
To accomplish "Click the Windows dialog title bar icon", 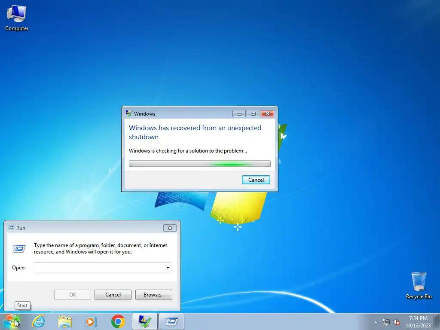I will click(x=129, y=113).
